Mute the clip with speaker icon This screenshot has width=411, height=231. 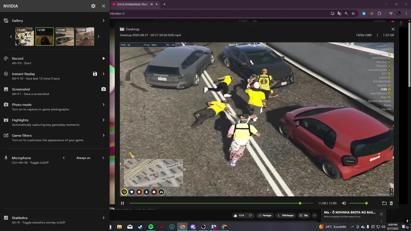tap(344, 203)
